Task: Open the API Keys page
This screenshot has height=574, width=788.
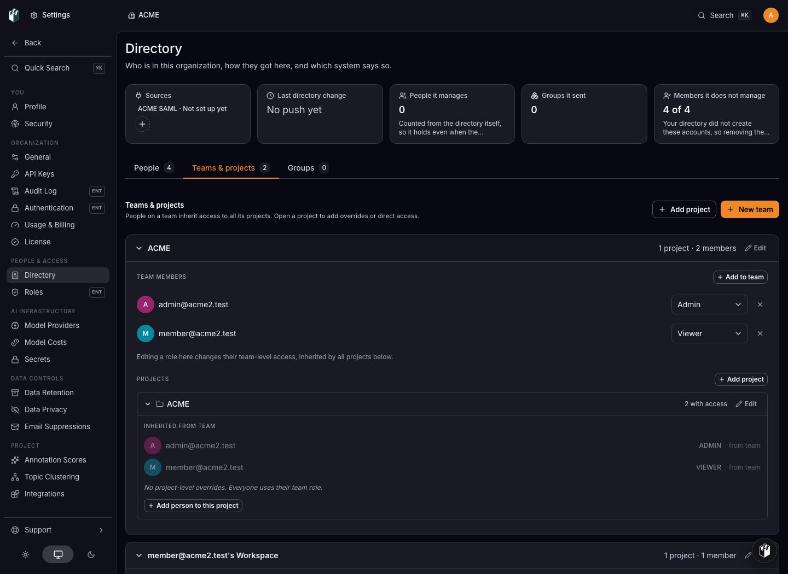Action: 58,174
